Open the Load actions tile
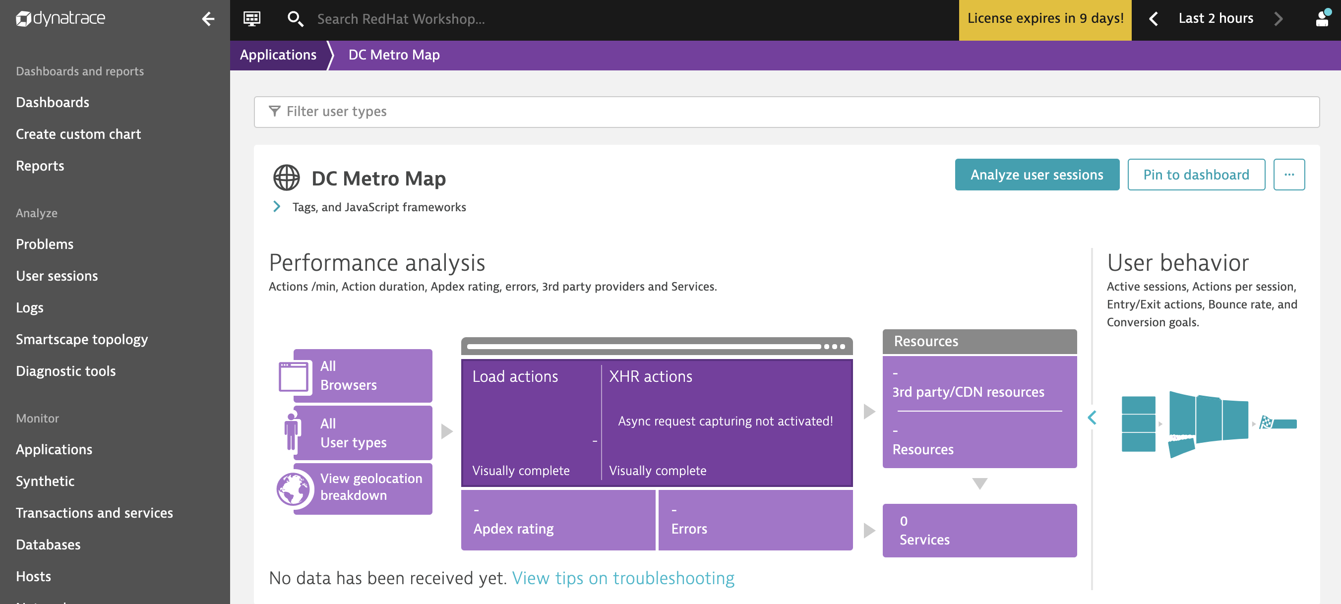This screenshot has height=604, width=1341. tap(531, 423)
